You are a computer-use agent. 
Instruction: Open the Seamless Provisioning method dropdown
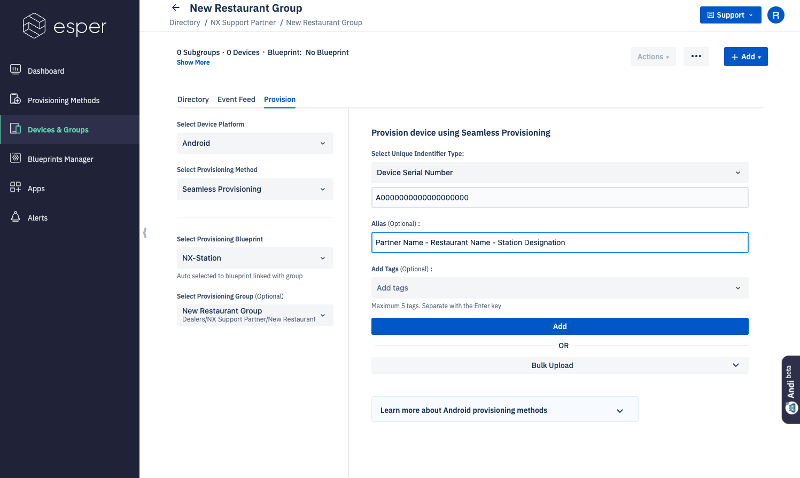coord(255,189)
